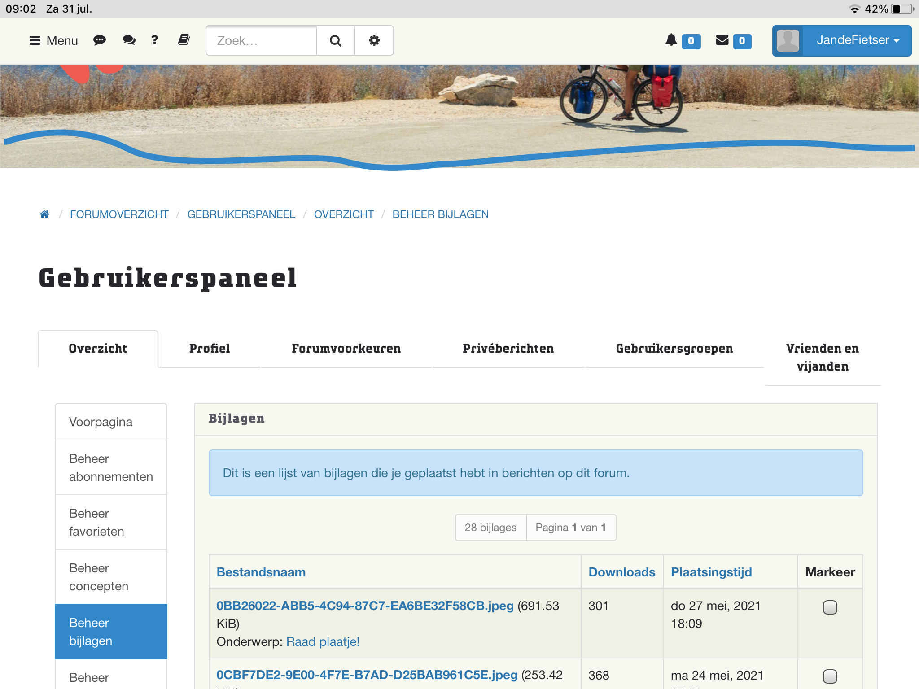
Task: Sort by the Plaatsingstijd column header
Action: point(711,572)
